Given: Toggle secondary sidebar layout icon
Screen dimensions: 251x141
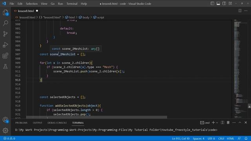Looking at the screenshot, I should 224,4.
